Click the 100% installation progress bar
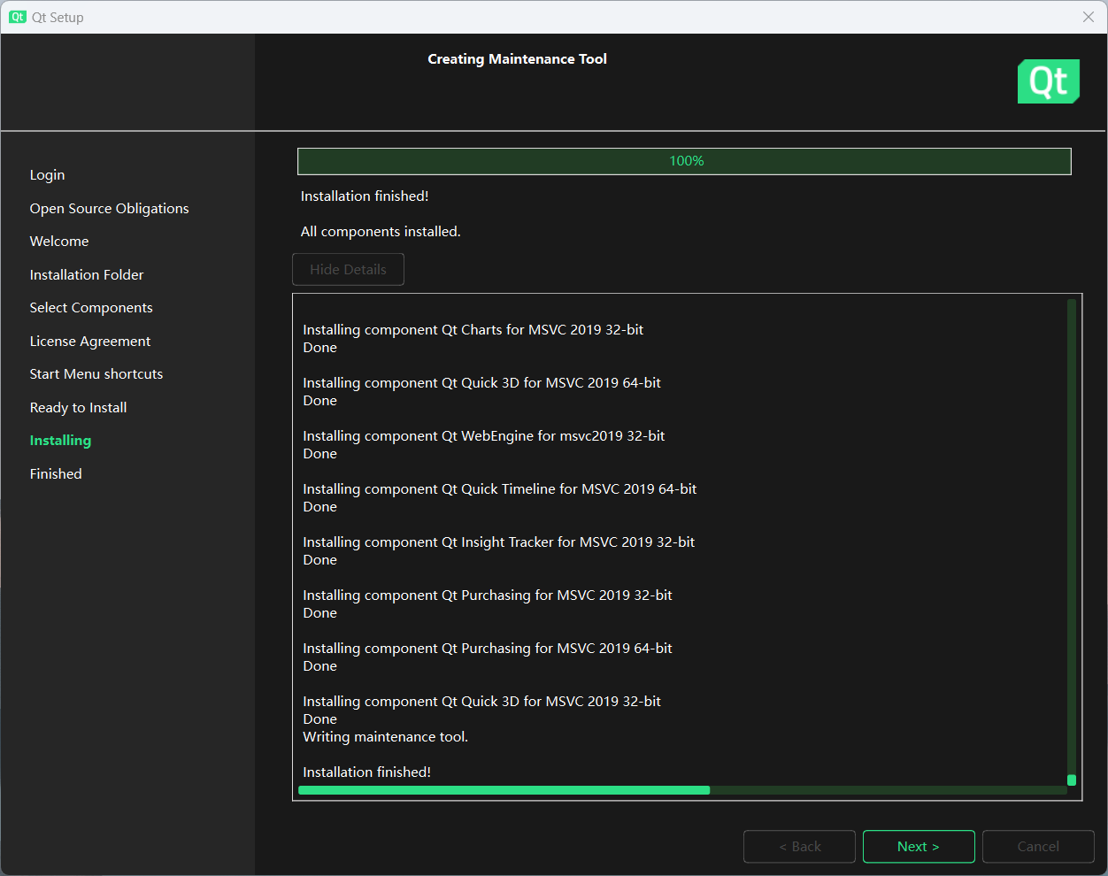 (x=684, y=161)
